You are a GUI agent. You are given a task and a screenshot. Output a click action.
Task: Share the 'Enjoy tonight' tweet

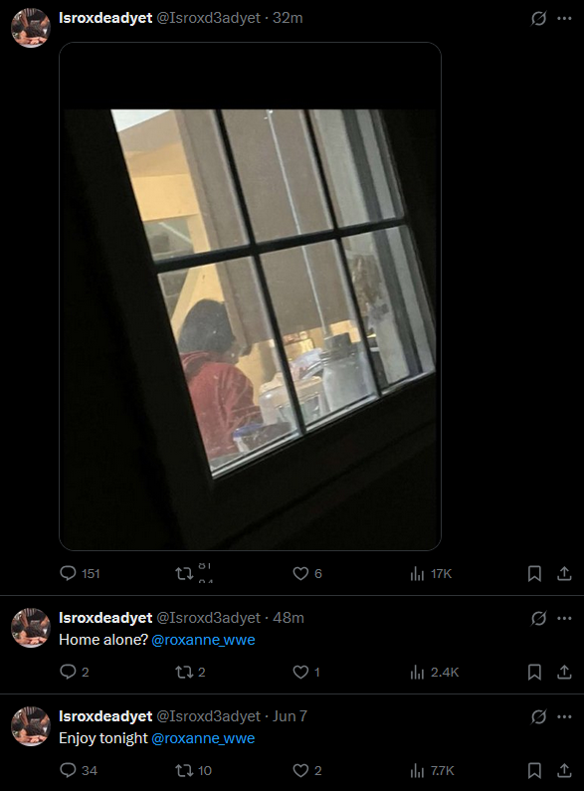564,770
